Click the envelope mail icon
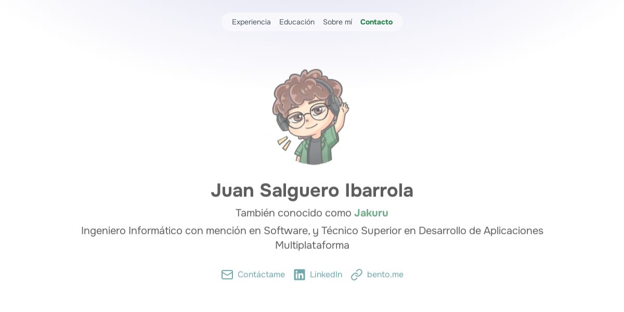The width and height of the screenshot is (624, 312). (227, 275)
